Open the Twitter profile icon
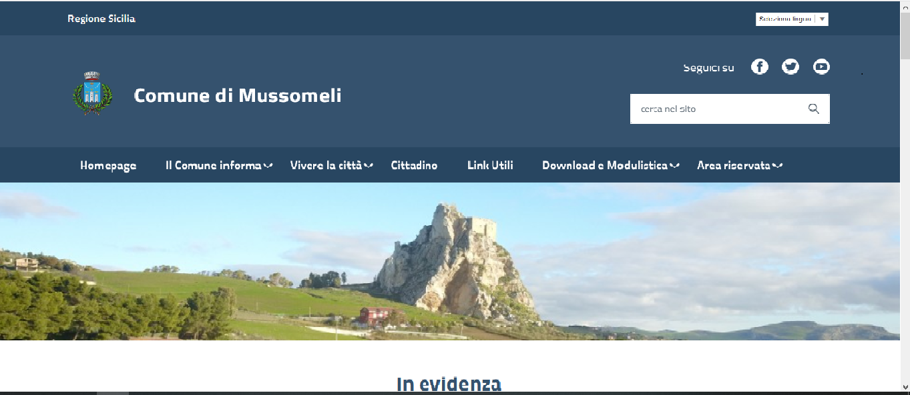Viewport: 910px width, 395px height. pos(790,67)
